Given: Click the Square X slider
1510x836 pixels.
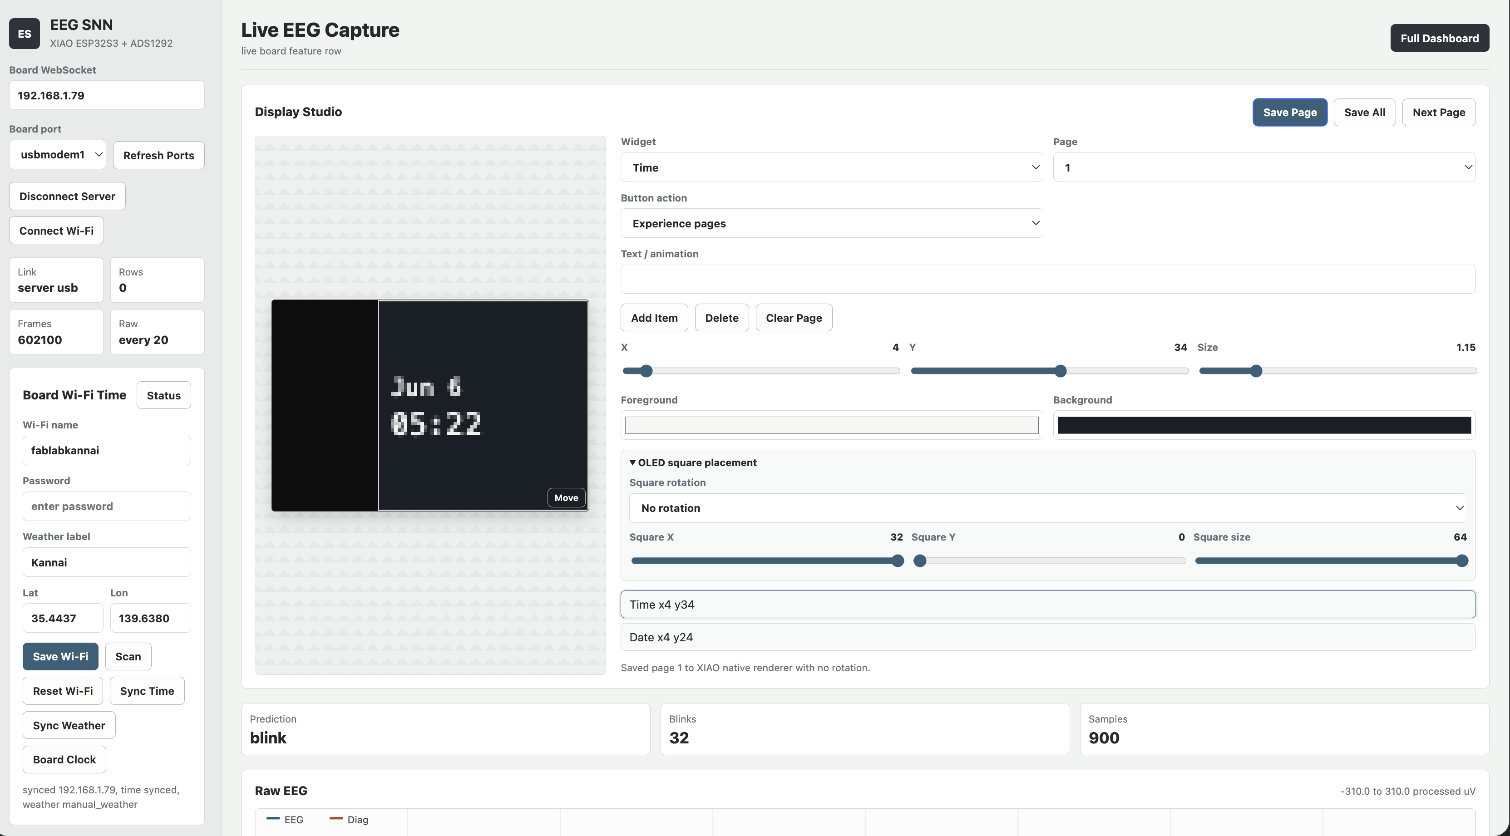Looking at the screenshot, I should [x=767, y=561].
